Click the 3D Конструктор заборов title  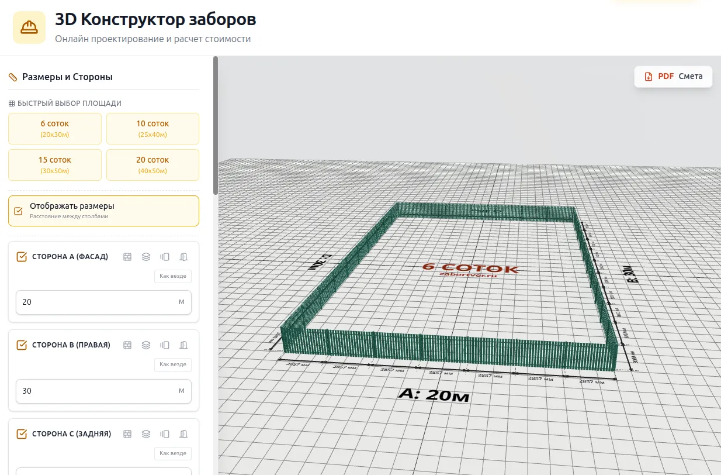pos(155,19)
